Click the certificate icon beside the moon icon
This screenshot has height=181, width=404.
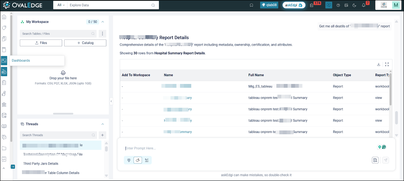pos(346,5)
